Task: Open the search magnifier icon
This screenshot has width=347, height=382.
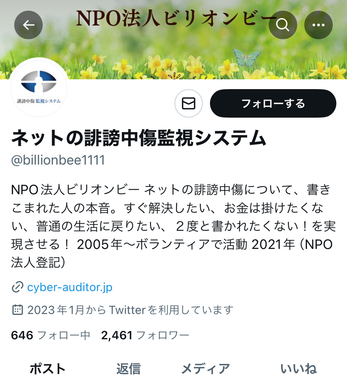Action: click(x=282, y=25)
